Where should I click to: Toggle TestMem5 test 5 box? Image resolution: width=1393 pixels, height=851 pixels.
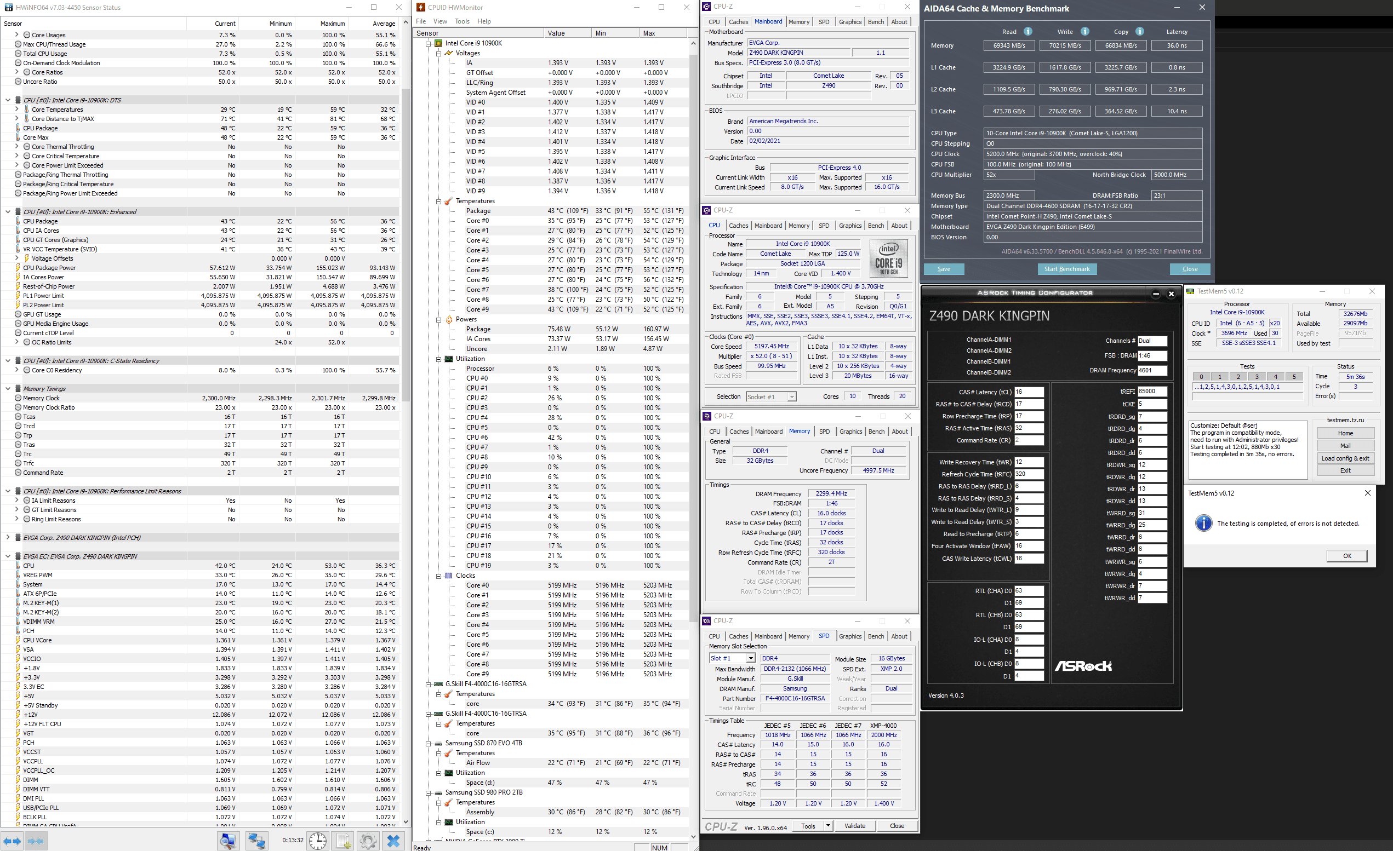(1294, 376)
